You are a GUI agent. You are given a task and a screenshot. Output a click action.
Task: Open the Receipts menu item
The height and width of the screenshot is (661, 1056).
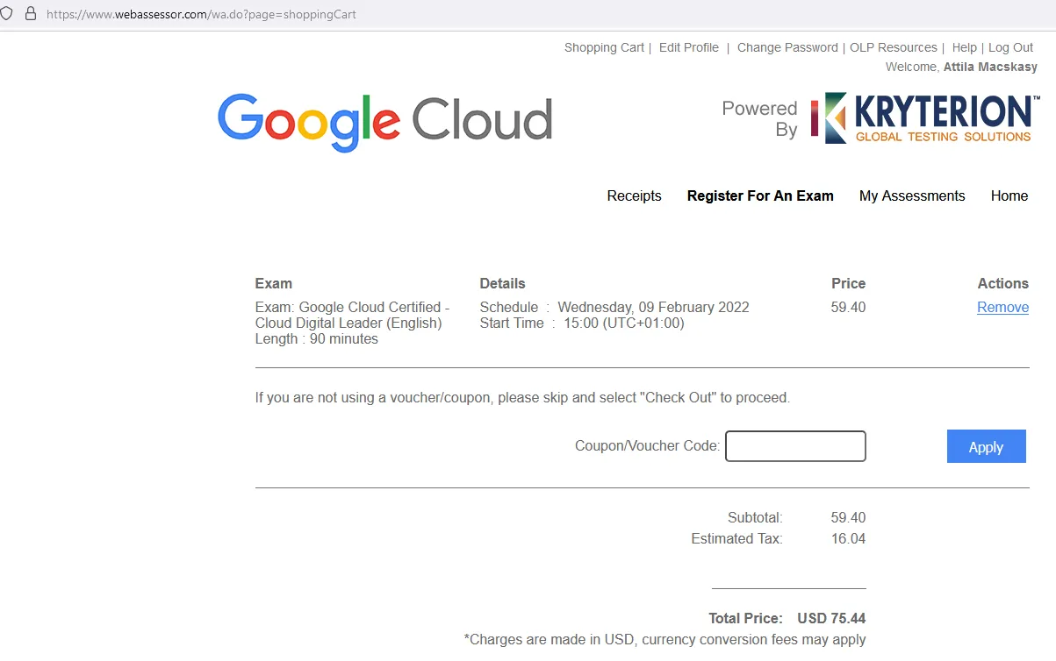(634, 195)
